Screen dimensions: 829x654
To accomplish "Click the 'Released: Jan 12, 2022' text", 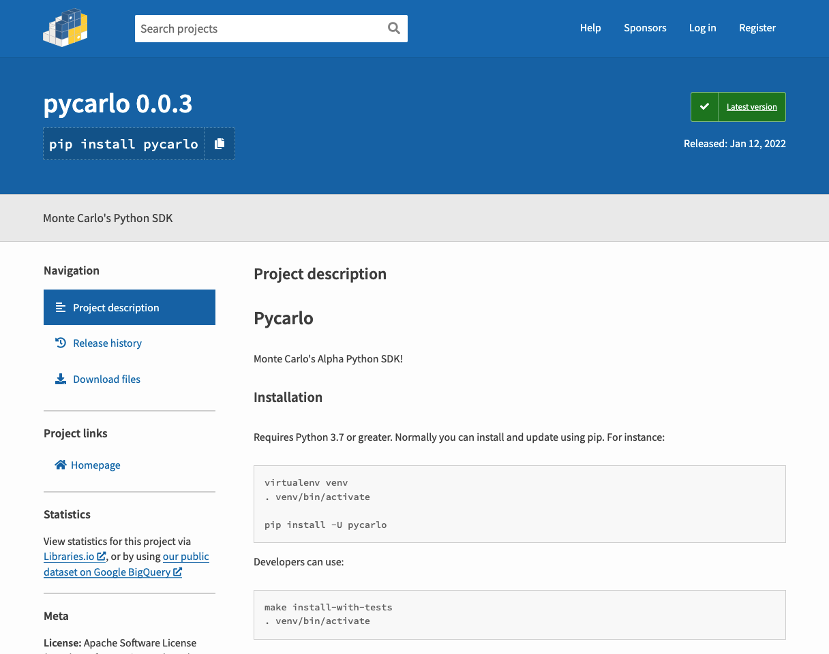I will click(x=735, y=144).
